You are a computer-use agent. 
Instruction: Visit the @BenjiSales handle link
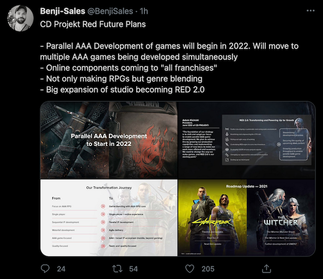tap(110, 11)
